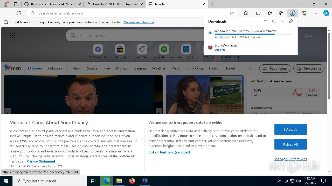
Task: Click the windowsdesktop-runtime download progress bar
Action: click(254, 34)
